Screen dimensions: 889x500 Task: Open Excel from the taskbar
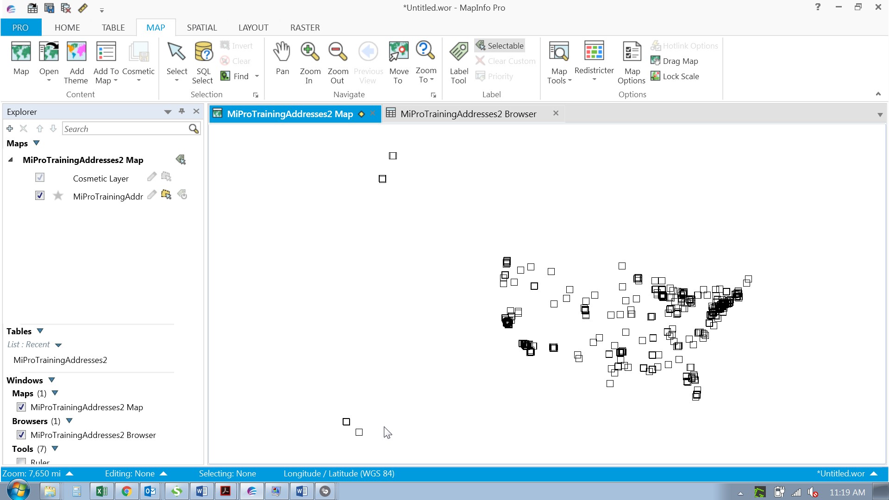pos(101,491)
